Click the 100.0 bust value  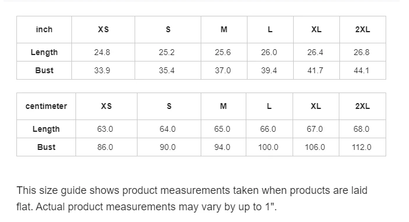[268, 147]
